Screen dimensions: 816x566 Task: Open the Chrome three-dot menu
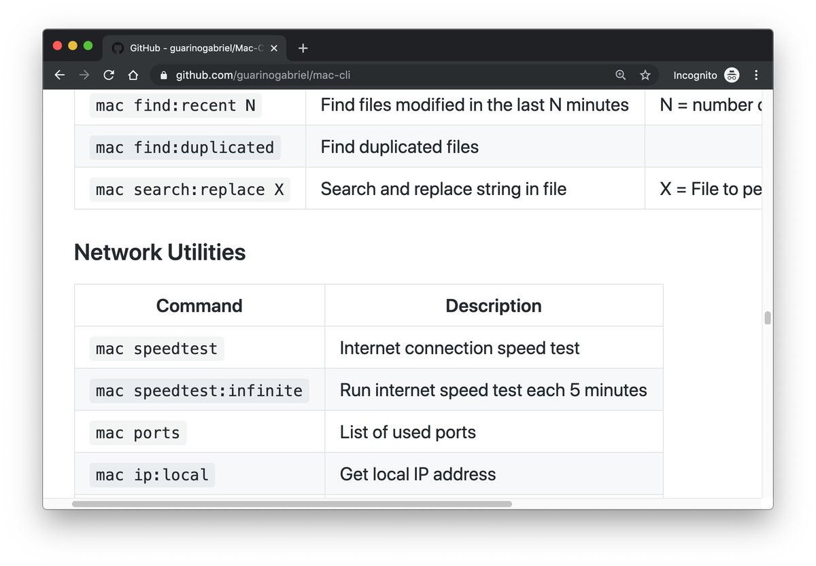(x=756, y=75)
